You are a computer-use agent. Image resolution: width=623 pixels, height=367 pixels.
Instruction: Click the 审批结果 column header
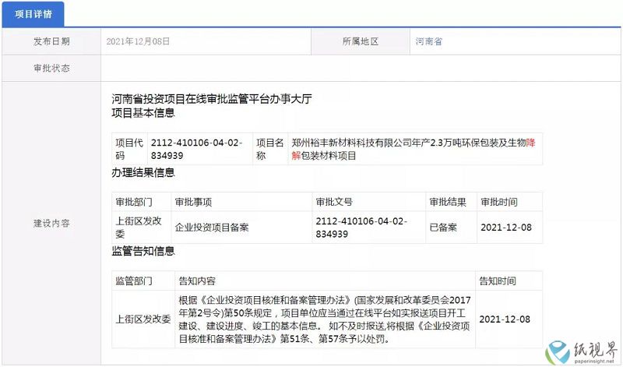[x=451, y=202]
